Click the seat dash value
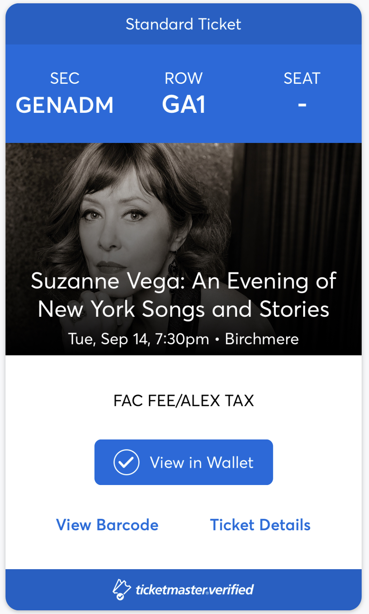The width and height of the screenshot is (369, 614). point(302,105)
